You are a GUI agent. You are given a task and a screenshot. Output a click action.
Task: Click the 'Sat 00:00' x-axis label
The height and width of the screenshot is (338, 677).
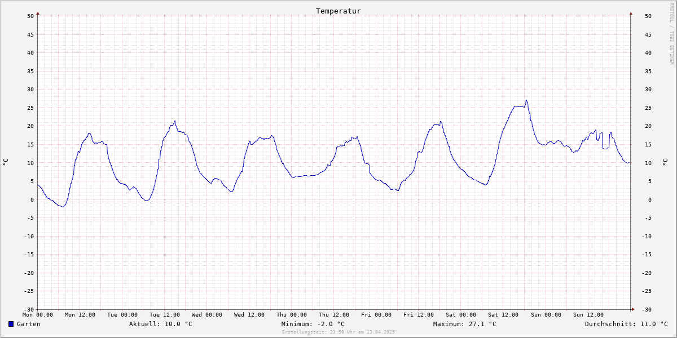(x=461, y=315)
